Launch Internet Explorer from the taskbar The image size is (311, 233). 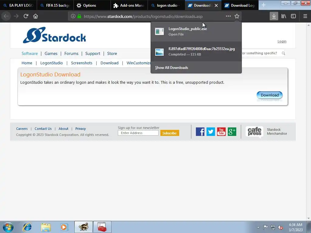(x=27, y=227)
